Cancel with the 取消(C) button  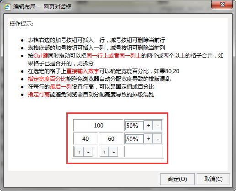213,179
